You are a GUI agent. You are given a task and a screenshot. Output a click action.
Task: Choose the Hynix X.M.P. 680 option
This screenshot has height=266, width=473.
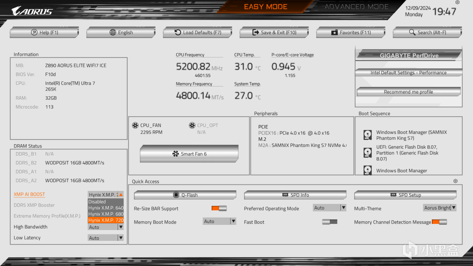pyautogui.click(x=106, y=214)
